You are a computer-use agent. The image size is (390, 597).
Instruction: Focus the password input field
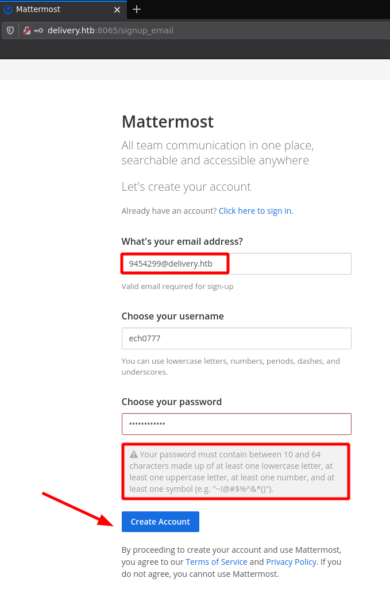coord(236,424)
